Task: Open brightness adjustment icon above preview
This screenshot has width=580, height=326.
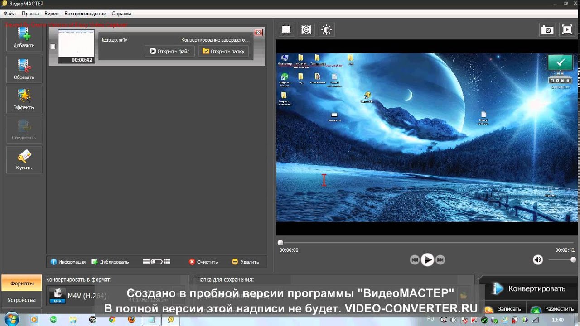Action: (x=326, y=30)
